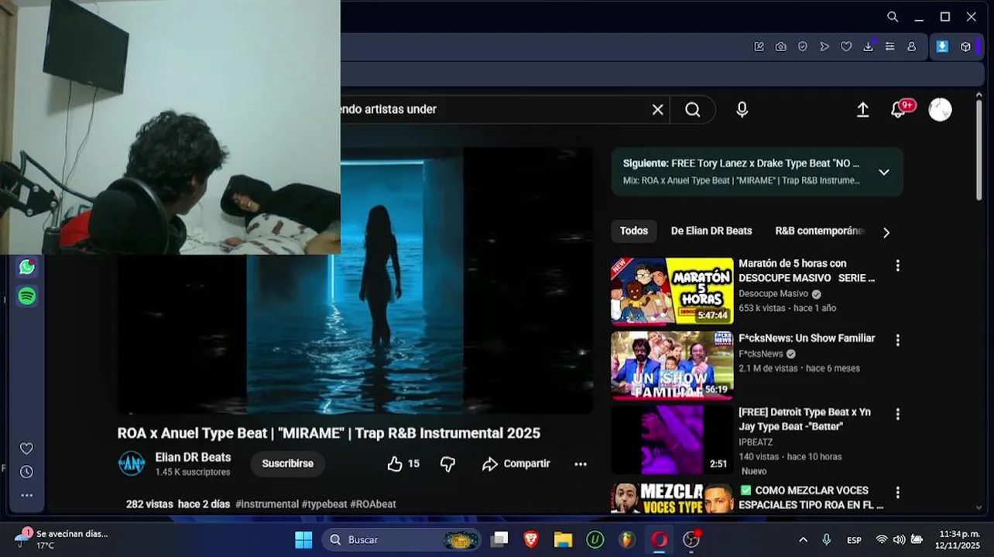Click the YouTube upload/create icon
994x557 pixels.
862,110
